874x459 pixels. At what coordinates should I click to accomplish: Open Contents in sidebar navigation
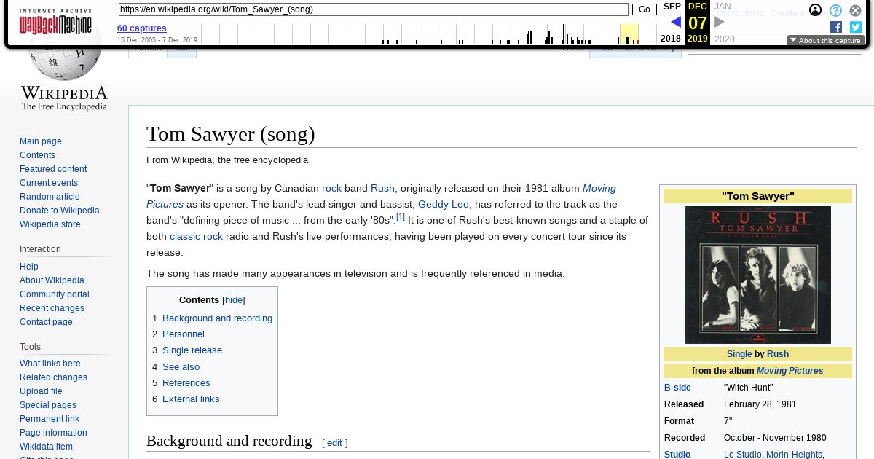(37, 155)
